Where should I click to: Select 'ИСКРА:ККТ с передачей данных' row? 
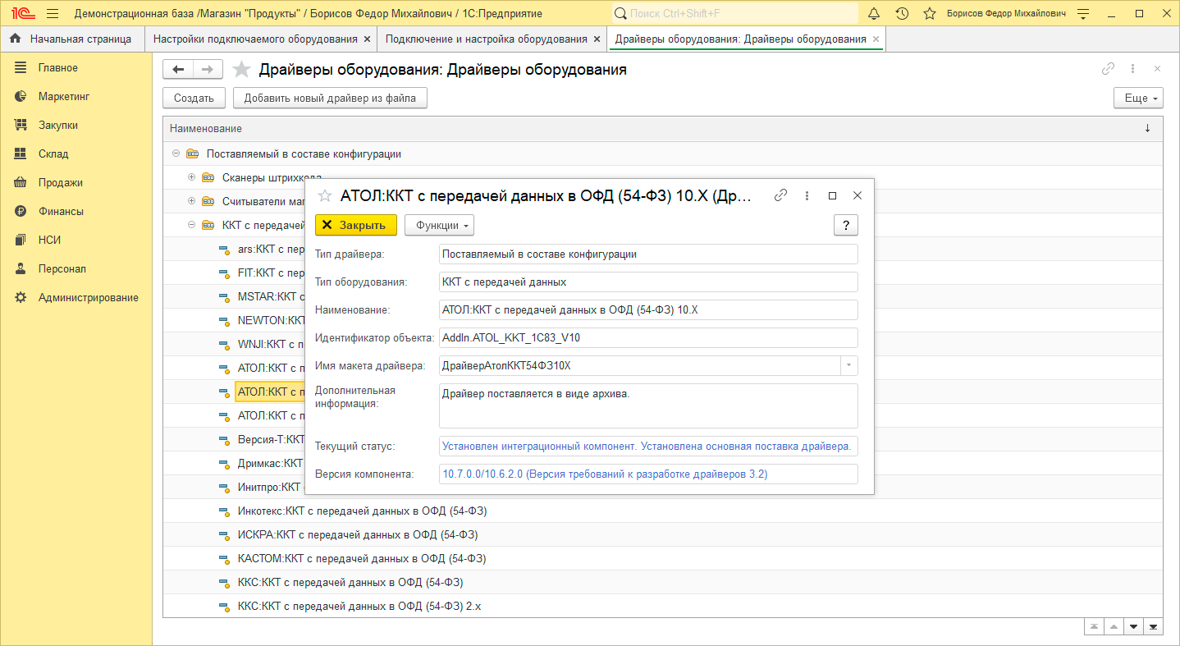tap(357, 534)
